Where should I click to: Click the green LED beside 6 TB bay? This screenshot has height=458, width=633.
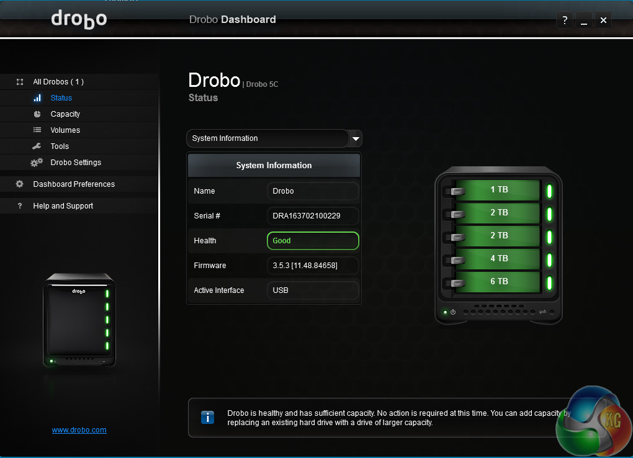[x=549, y=283]
